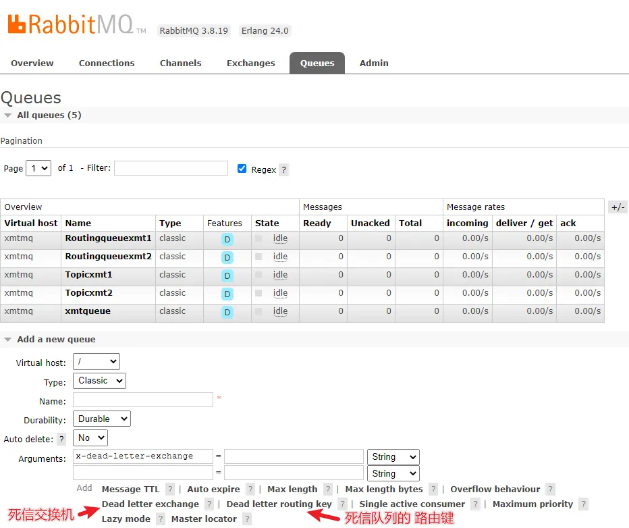Image resolution: width=629 pixels, height=528 pixels.
Task: Open help icon beside Dead letter exchange
Action: click(x=209, y=504)
